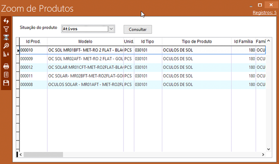The width and height of the screenshot is (279, 164).
Task: Click the sort descending icon
Action: [6, 54]
